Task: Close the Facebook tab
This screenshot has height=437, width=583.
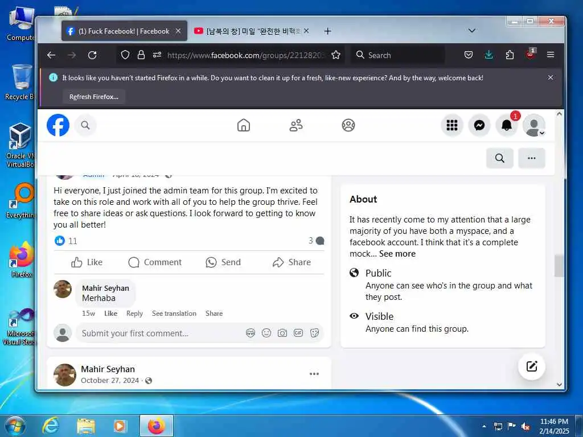Action: [178, 31]
